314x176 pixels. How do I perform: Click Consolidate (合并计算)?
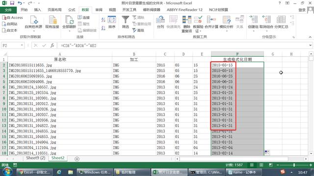(x=211, y=22)
